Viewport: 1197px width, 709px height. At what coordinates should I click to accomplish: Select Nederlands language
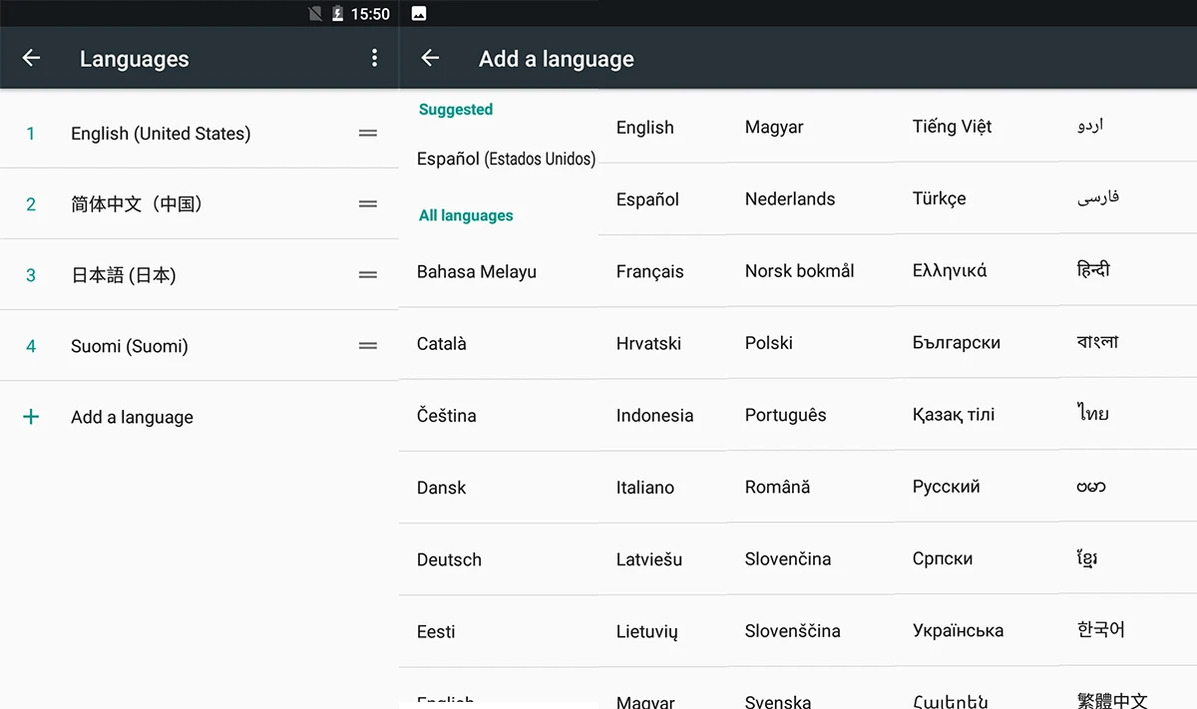point(790,198)
